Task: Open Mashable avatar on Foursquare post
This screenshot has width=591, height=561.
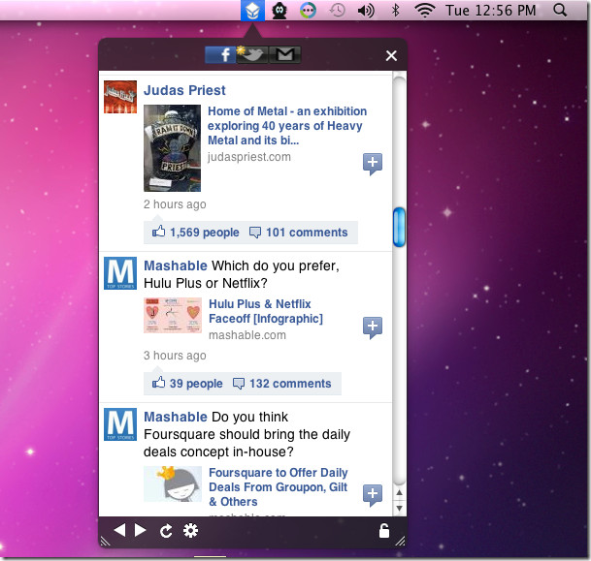Action: pyautogui.click(x=120, y=424)
